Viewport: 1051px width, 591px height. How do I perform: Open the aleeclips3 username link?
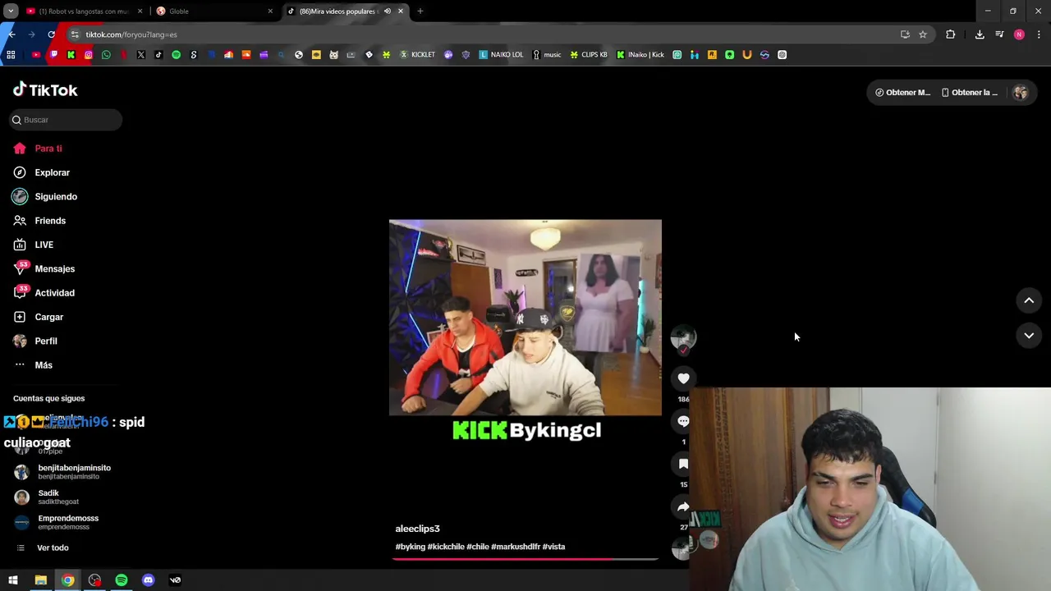point(417,529)
